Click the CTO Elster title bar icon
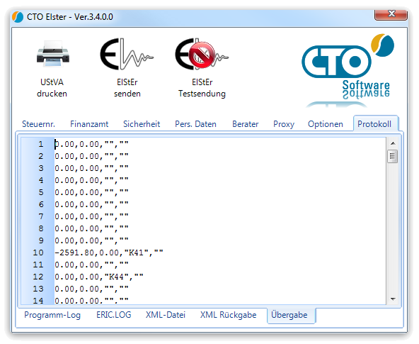The width and height of the screenshot is (419, 344). tap(18, 17)
